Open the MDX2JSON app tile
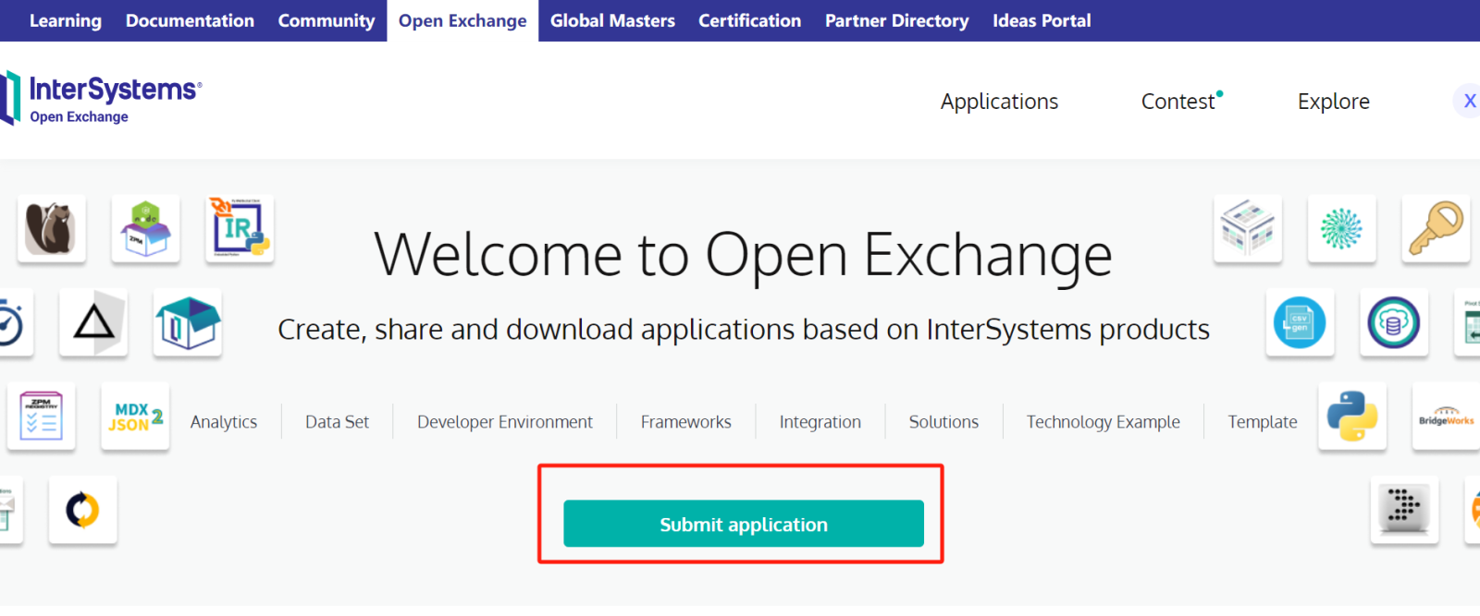This screenshot has height=616, width=1480. tap(135, 417)
